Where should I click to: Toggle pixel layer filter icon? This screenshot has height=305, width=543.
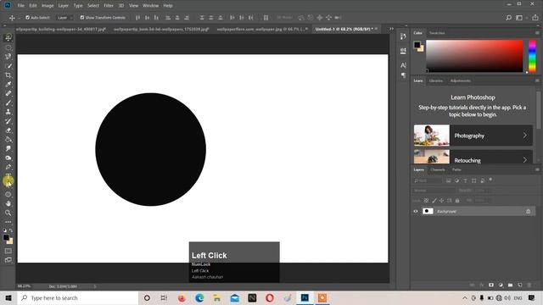click(449, 180)
